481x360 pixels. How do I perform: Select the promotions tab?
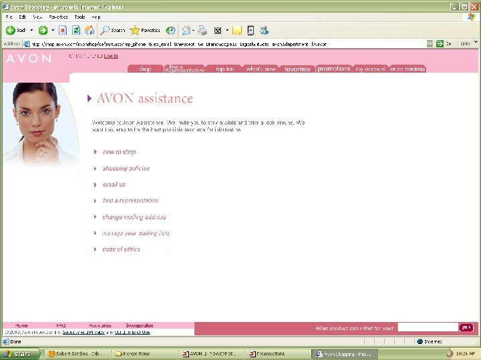[334, 69]
